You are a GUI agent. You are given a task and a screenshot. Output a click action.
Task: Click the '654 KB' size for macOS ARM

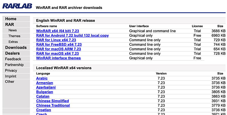[219, 49]
